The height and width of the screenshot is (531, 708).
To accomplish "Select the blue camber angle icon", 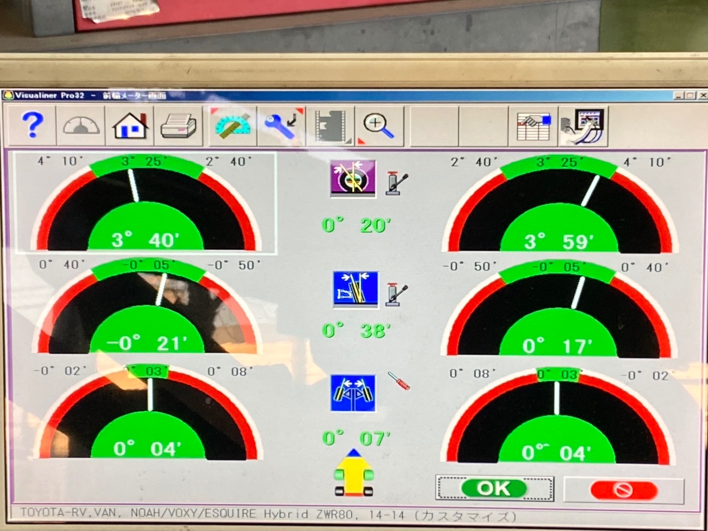I will click(355, 289).
